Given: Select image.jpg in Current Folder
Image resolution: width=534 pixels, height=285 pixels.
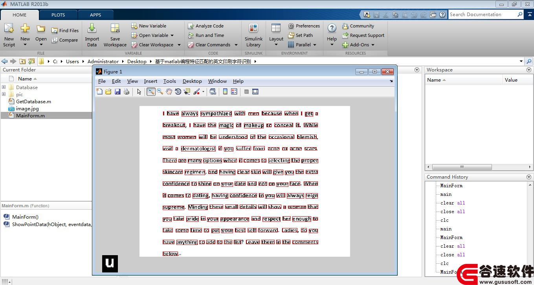Looking at the screenshot, I should point(27,108).
